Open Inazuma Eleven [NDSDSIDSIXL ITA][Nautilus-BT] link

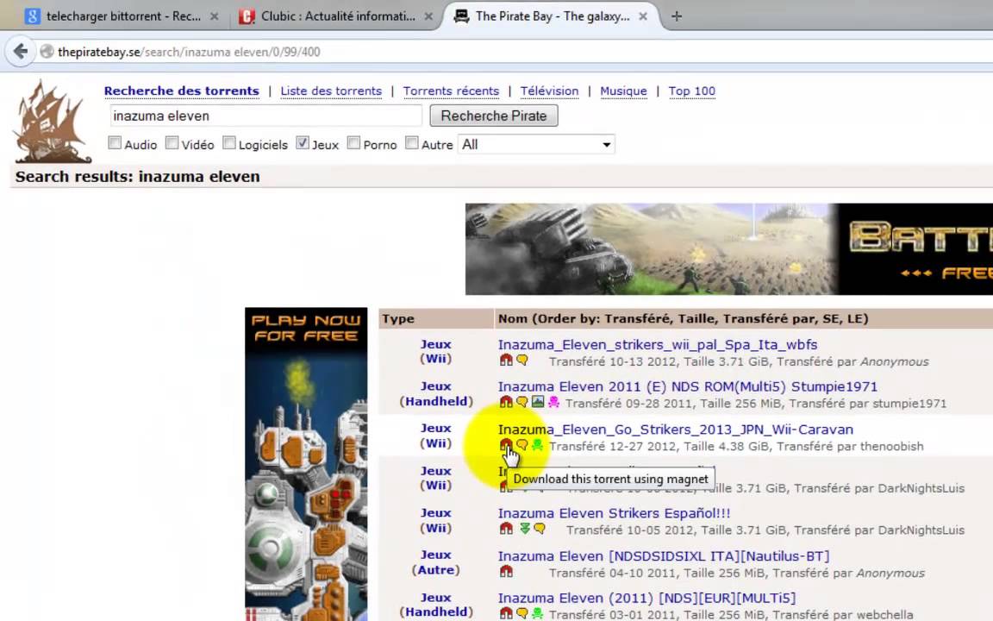664,556
